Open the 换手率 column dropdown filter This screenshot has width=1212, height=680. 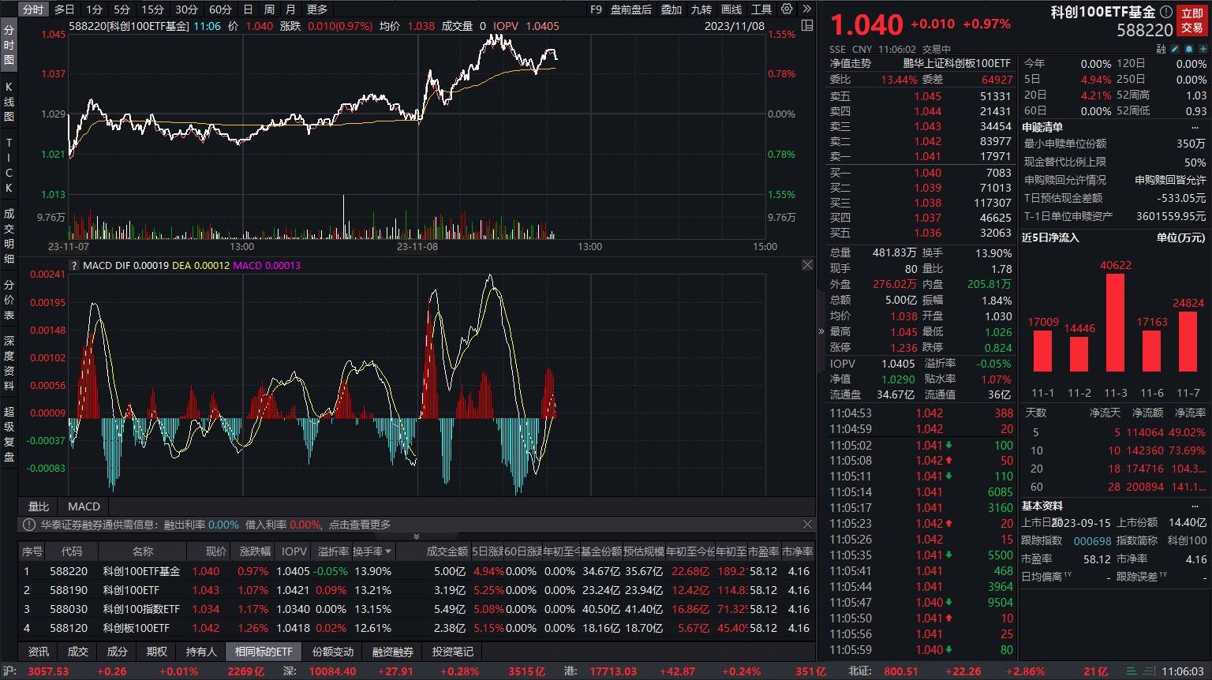(387, 551)
